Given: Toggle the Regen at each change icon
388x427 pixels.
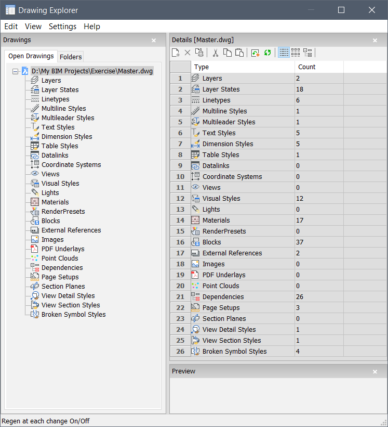Looking at the screenshot, I should tap(255, 53).
